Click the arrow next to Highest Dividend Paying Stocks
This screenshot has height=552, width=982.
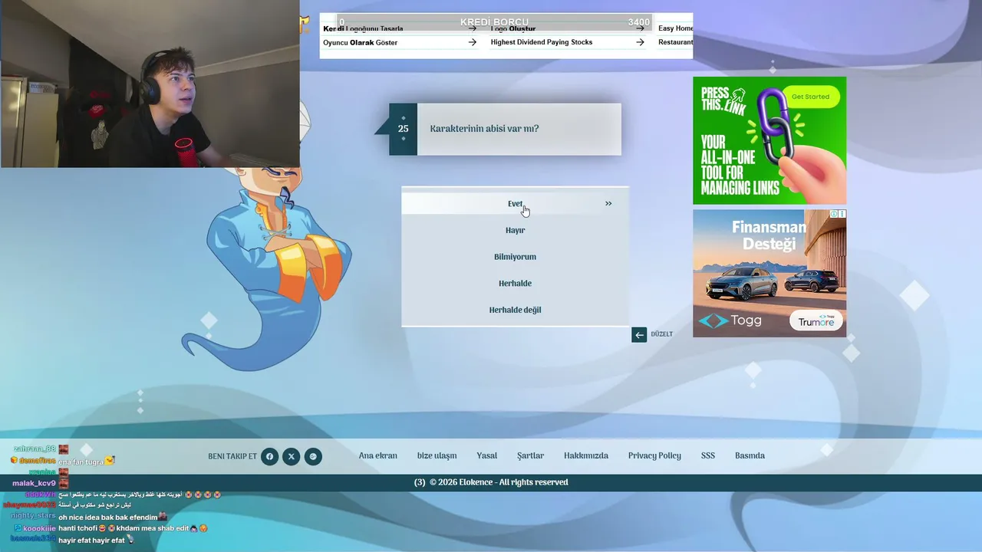click(x=640, y=42)
